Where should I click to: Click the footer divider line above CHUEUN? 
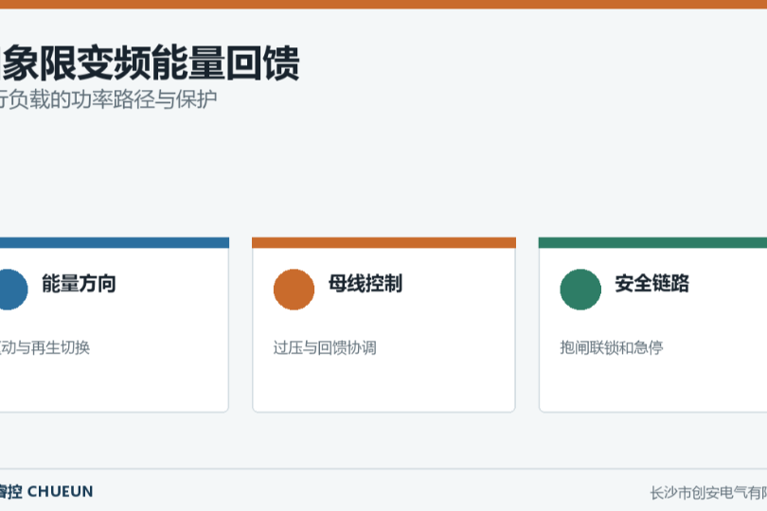383,469
